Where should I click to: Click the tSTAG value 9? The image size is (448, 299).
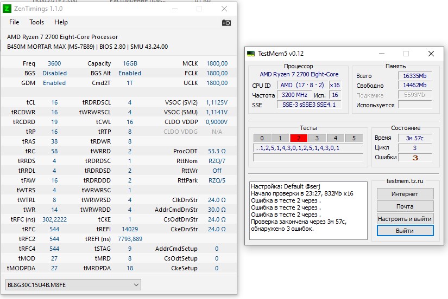pyautogui.click(x=130, y=249)
